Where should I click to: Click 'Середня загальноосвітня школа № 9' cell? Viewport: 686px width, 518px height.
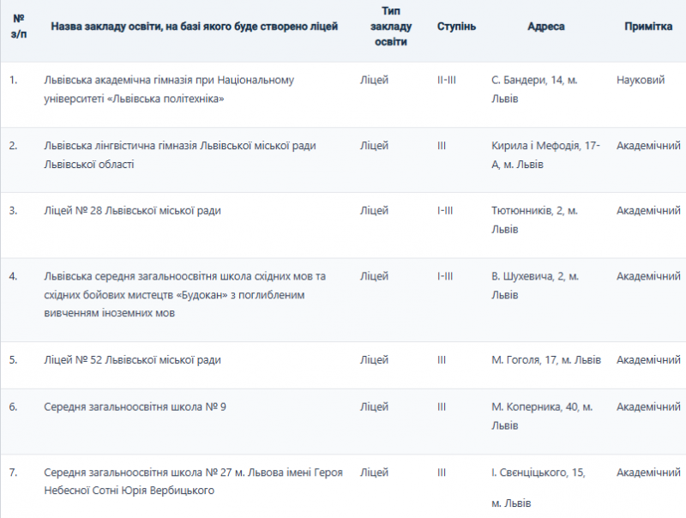(135, 407)
